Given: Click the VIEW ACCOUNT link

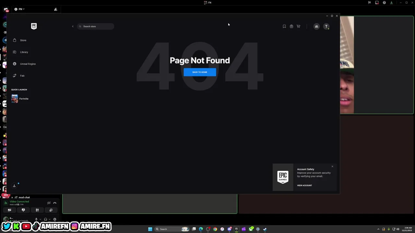Looking at the screenshot, I should click(304, 185).
